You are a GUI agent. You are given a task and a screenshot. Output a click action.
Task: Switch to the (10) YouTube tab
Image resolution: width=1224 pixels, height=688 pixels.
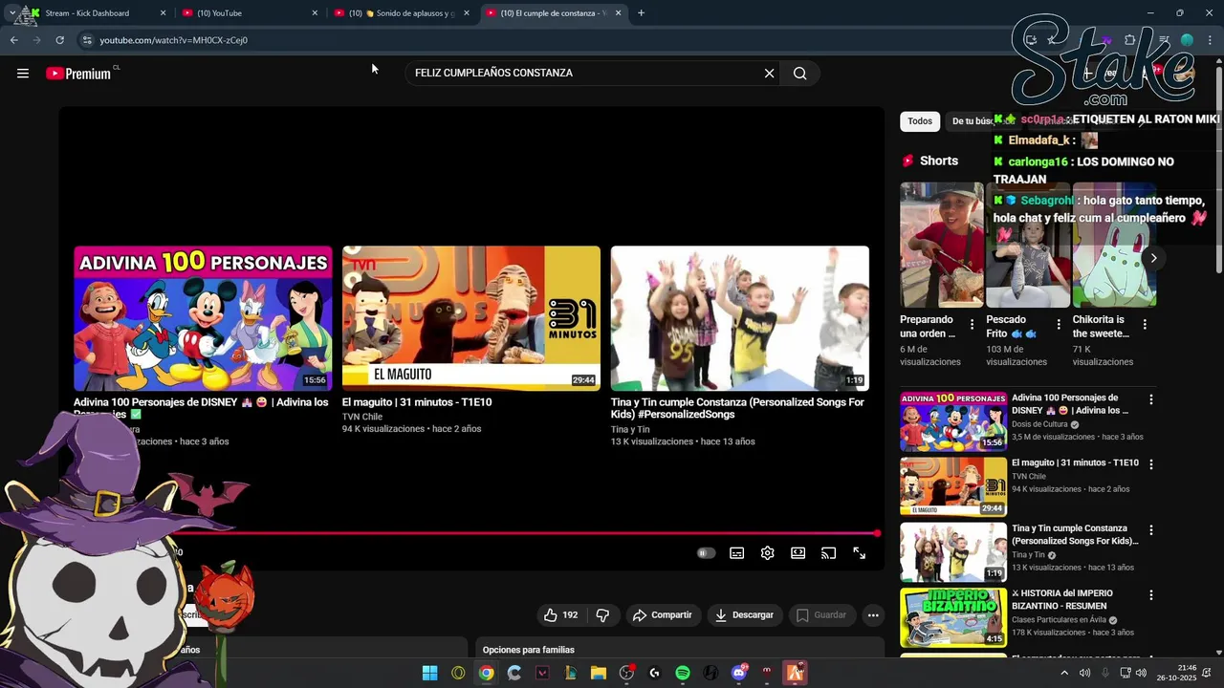[251, 13]
